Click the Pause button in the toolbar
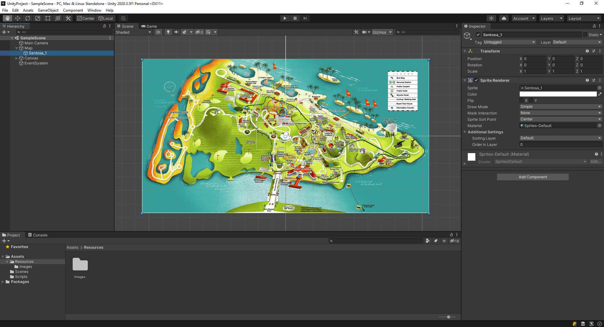The height and width of the screenshot is (327, 604). click(x=295, y=18)
